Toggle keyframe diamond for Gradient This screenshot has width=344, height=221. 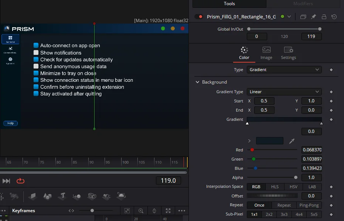point(331,120)
